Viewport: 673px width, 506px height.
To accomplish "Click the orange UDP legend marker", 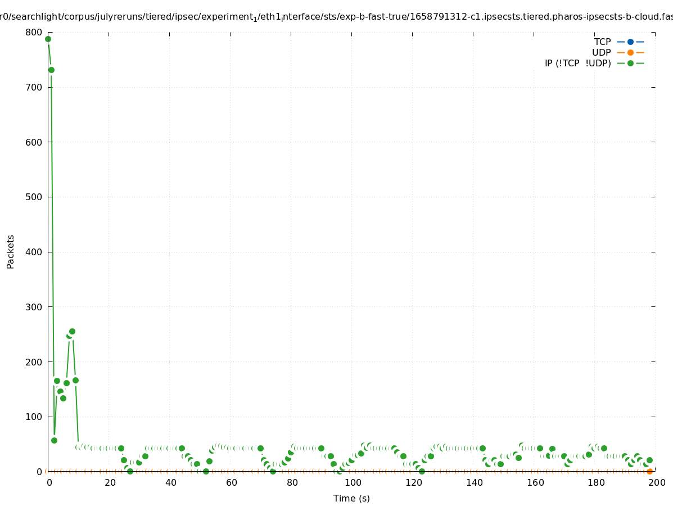I will [630, 52].
